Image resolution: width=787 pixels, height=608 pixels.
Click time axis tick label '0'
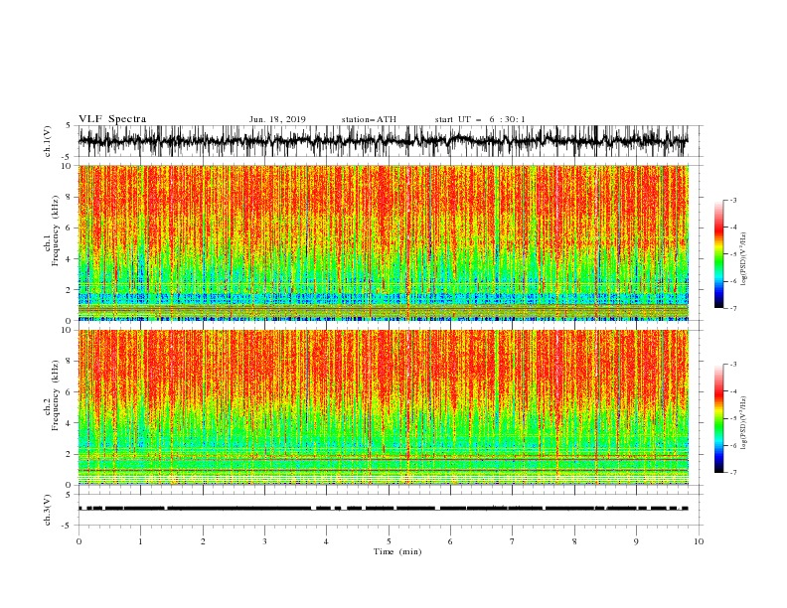(79, 541)
